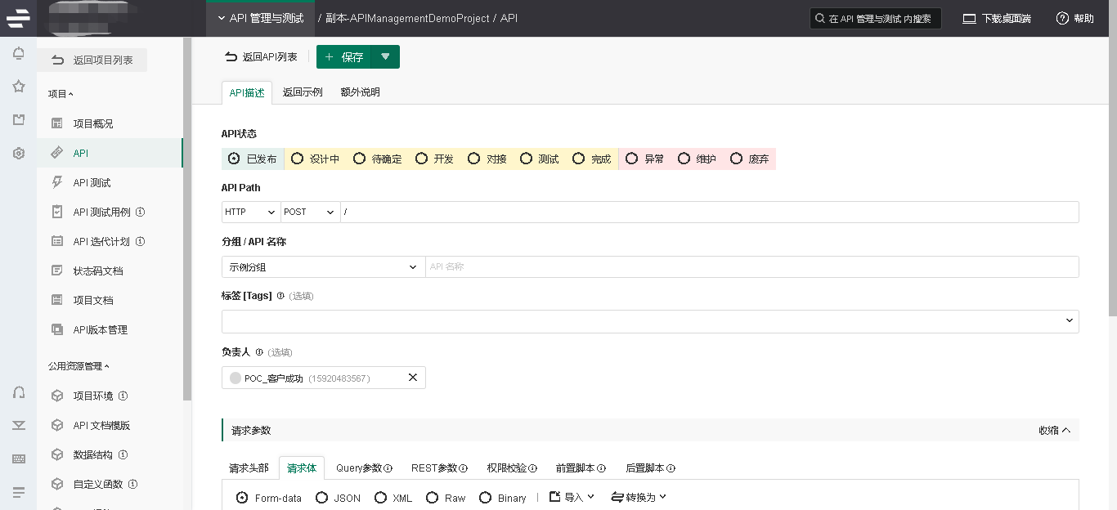The image size is (1117, 510).
Task: Choose the 废弃 API status option
Action: [x=736, y=159]
